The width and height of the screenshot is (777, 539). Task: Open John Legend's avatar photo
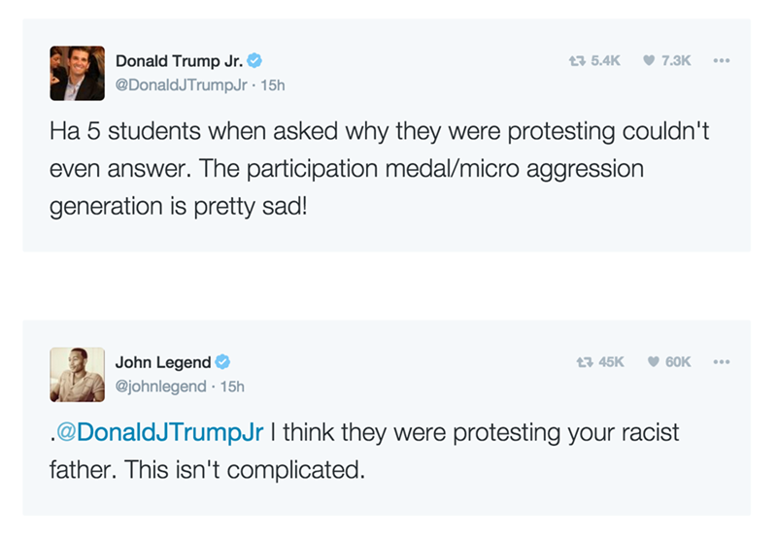pos(77,375)
